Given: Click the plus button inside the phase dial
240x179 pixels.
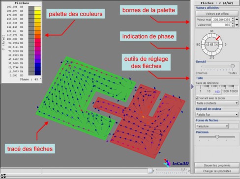Looking at the screenshot, I should 217,44.
